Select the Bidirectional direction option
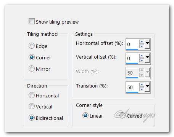This screenshot has height=137, width=174. 32,118
